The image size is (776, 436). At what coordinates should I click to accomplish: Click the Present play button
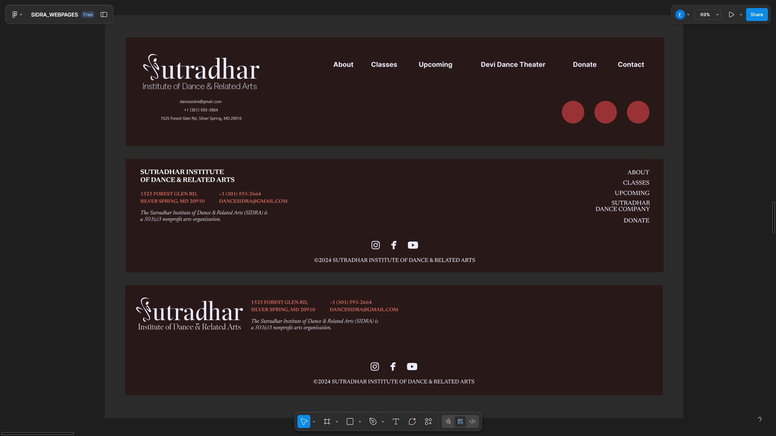(732, 15)
